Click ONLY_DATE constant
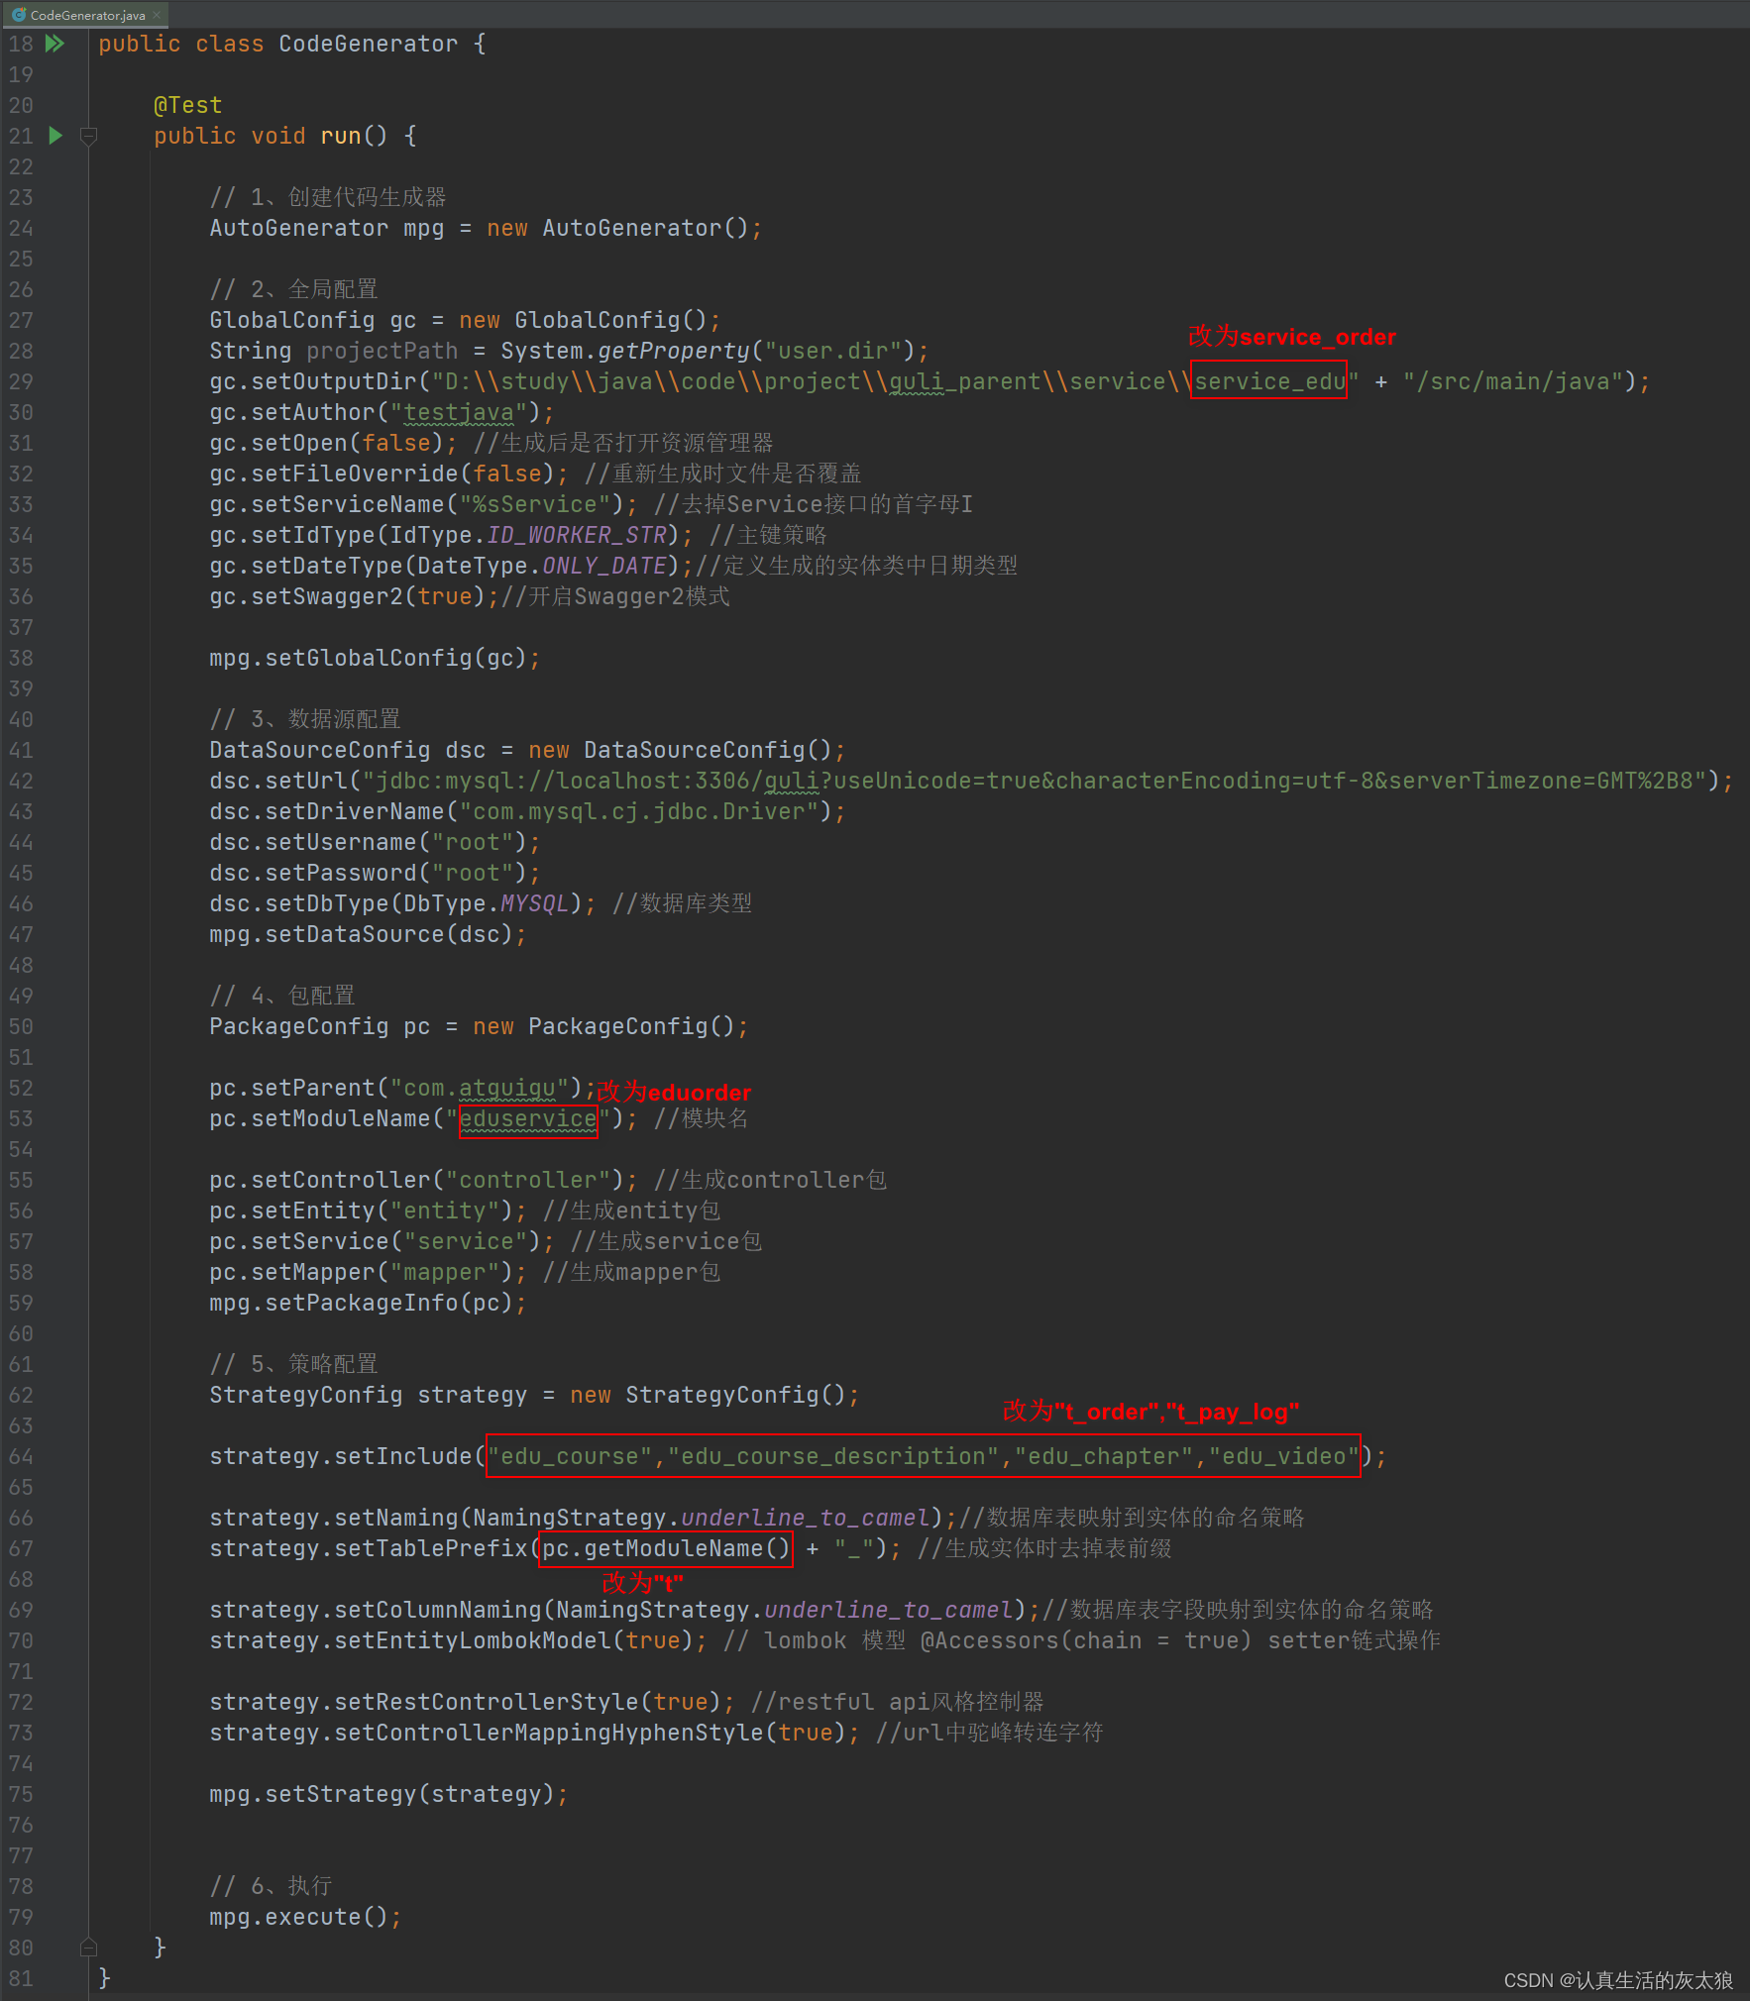Viewport: 1750px width, 2001px height. [x=604, y=566]
